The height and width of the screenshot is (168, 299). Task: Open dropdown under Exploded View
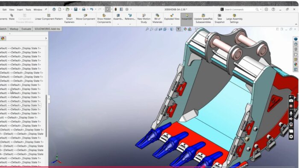172,24
